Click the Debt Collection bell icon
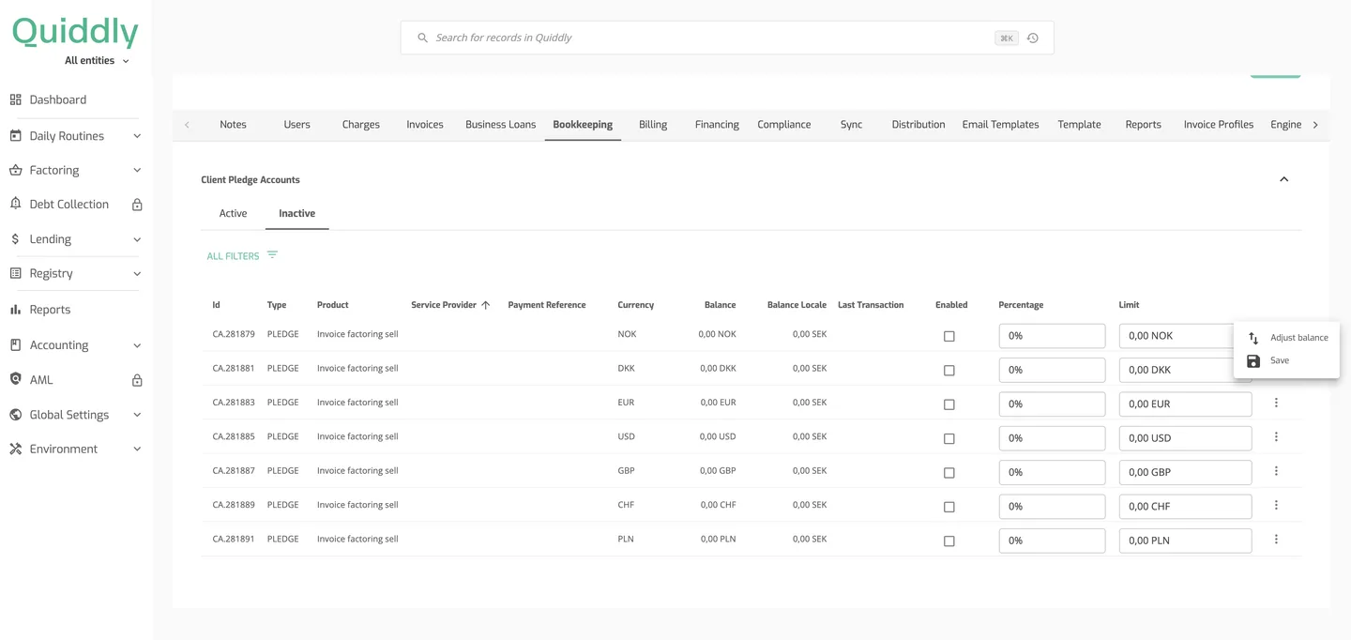Viewport: 1351px width, 640px height. click(x=15, y=204)
